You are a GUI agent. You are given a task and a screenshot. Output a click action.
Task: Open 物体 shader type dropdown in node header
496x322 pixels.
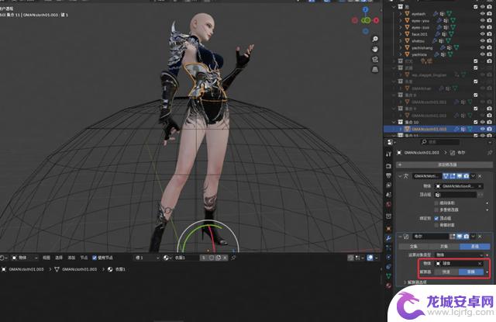pyautogui.click(x=24, y=258)
